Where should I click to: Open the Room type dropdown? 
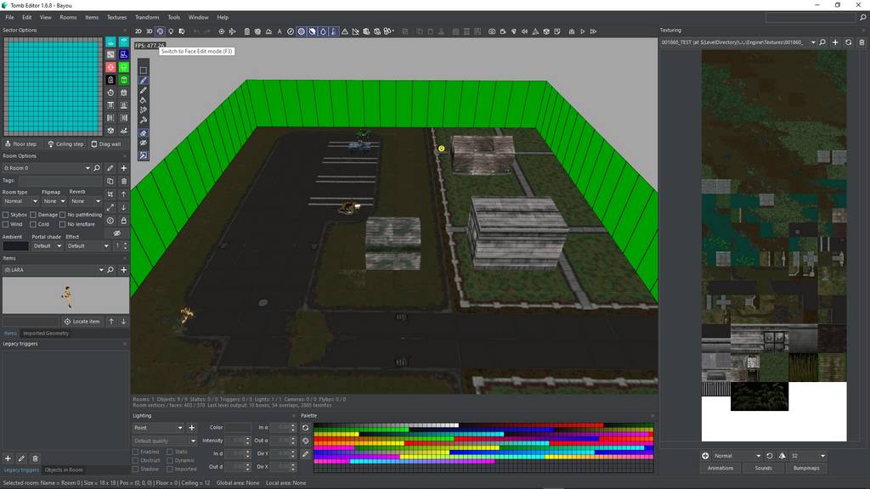20,201
